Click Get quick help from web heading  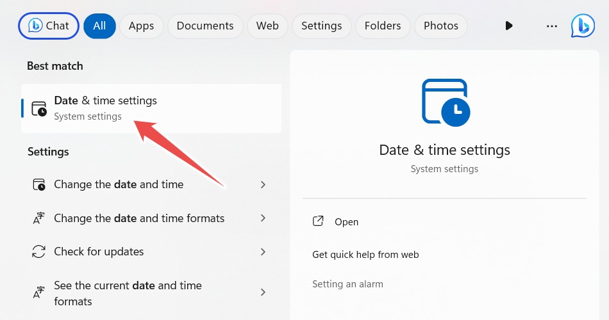point(365,255)
